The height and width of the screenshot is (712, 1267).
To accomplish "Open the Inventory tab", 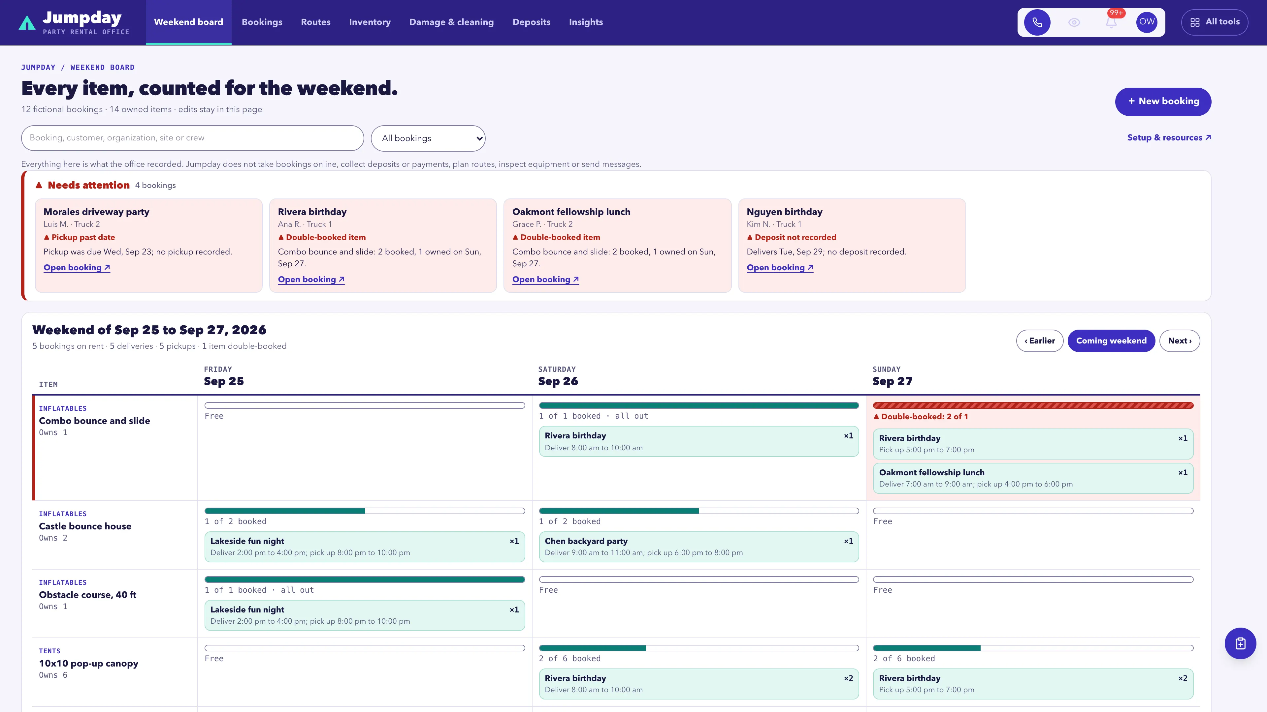I will tap(370, 22).
